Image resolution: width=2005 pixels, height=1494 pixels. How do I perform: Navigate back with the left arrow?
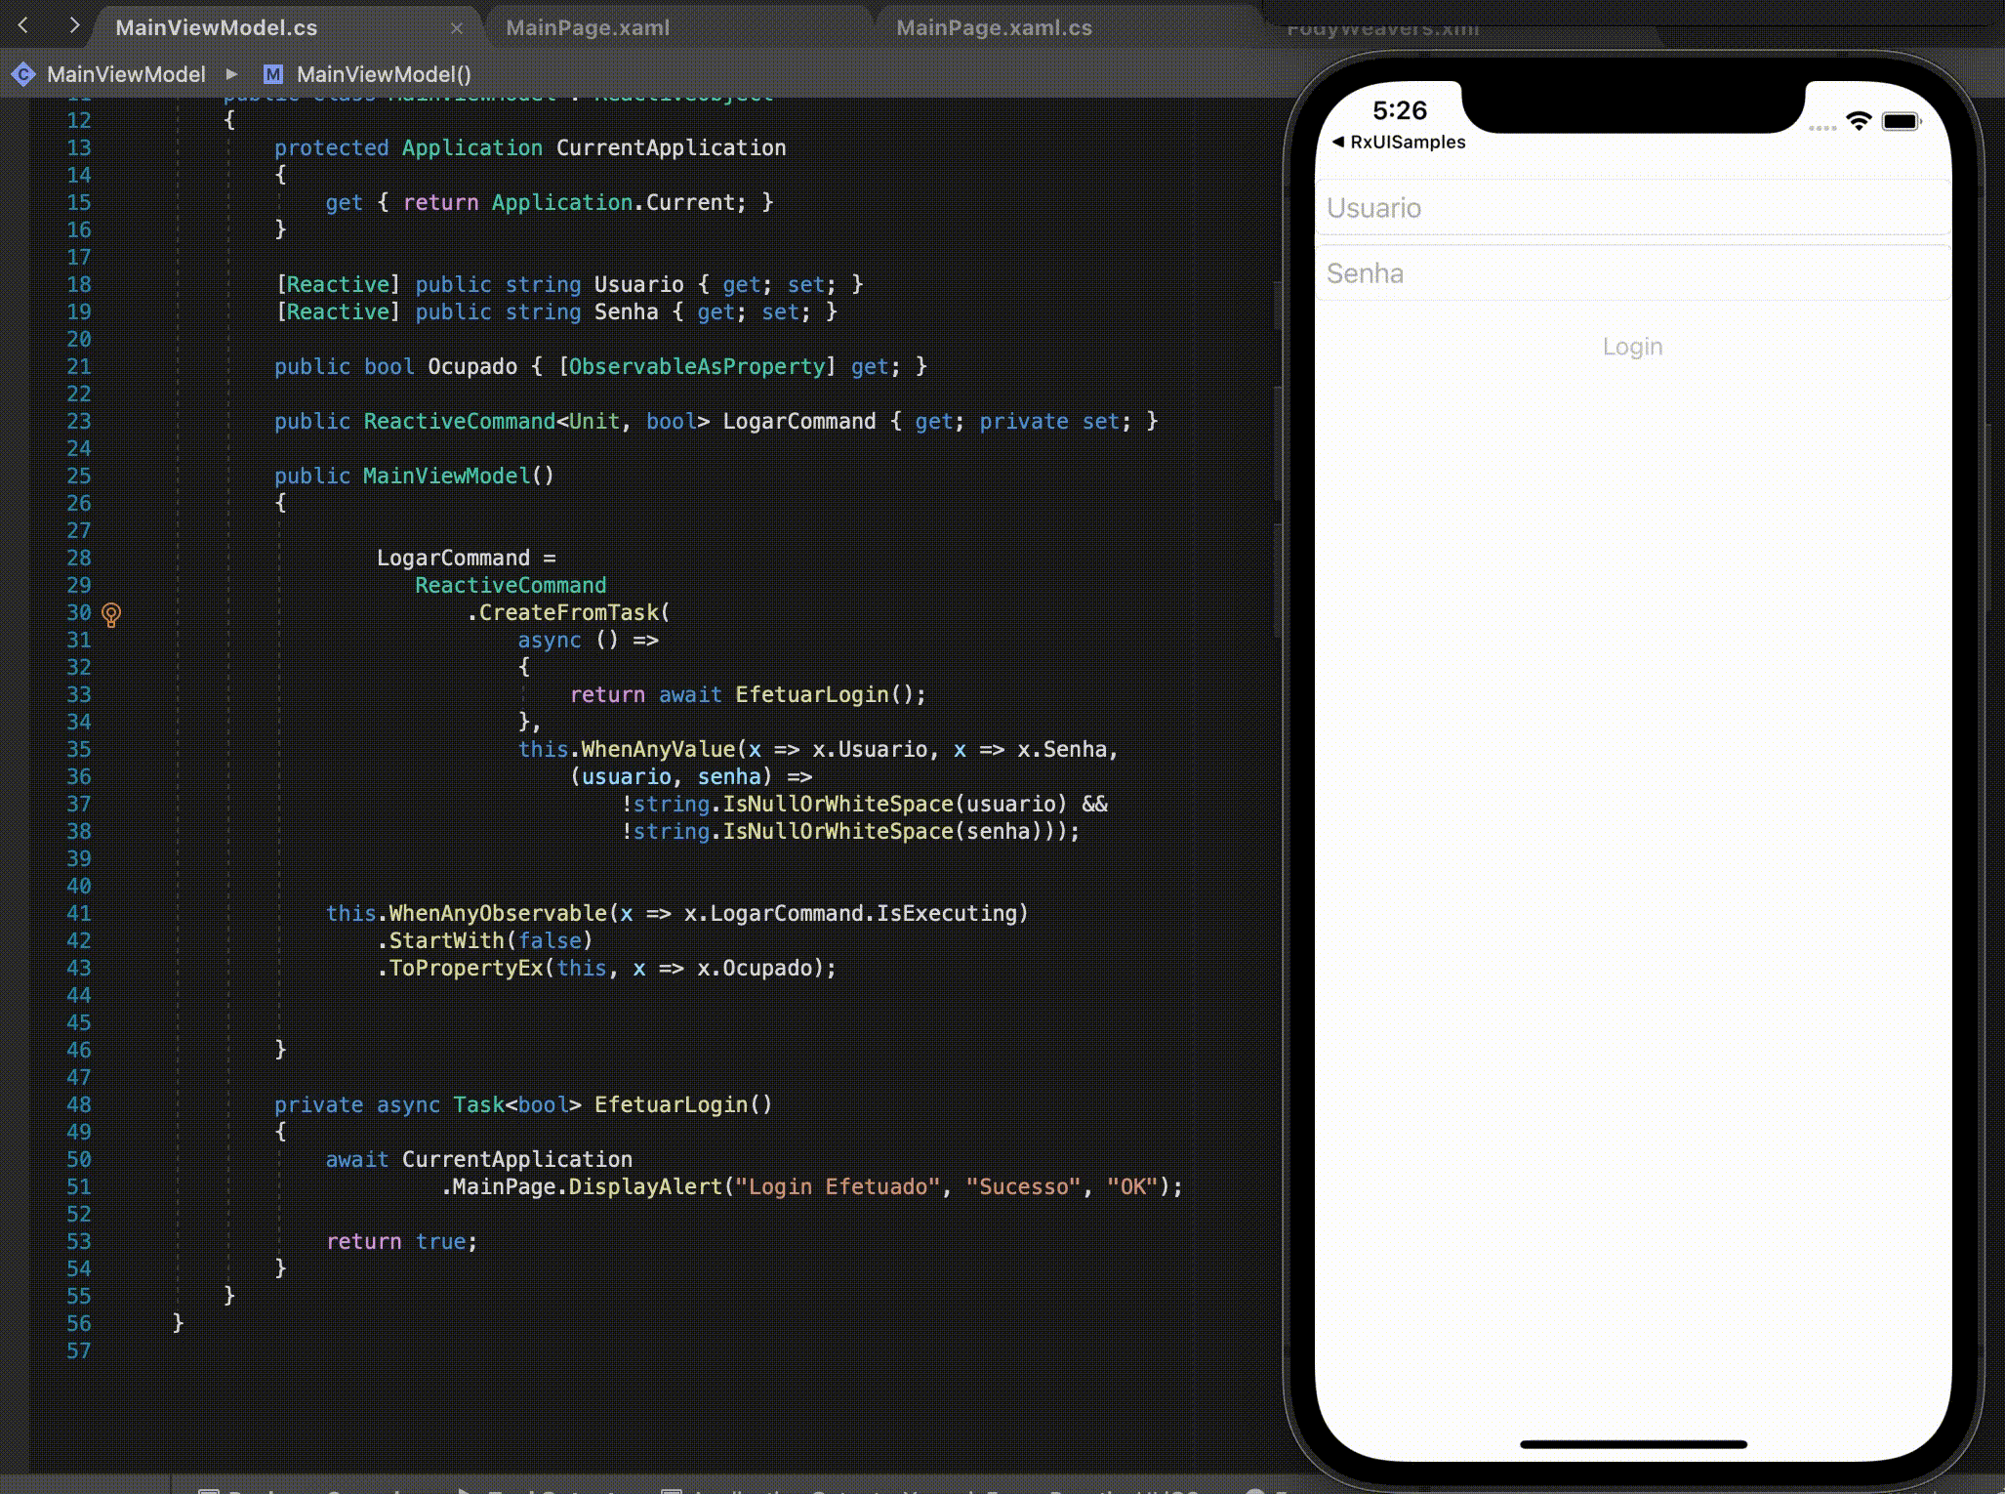pos(23,26)
